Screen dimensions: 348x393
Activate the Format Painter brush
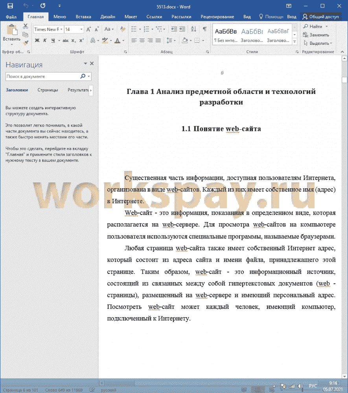[25, 43]
